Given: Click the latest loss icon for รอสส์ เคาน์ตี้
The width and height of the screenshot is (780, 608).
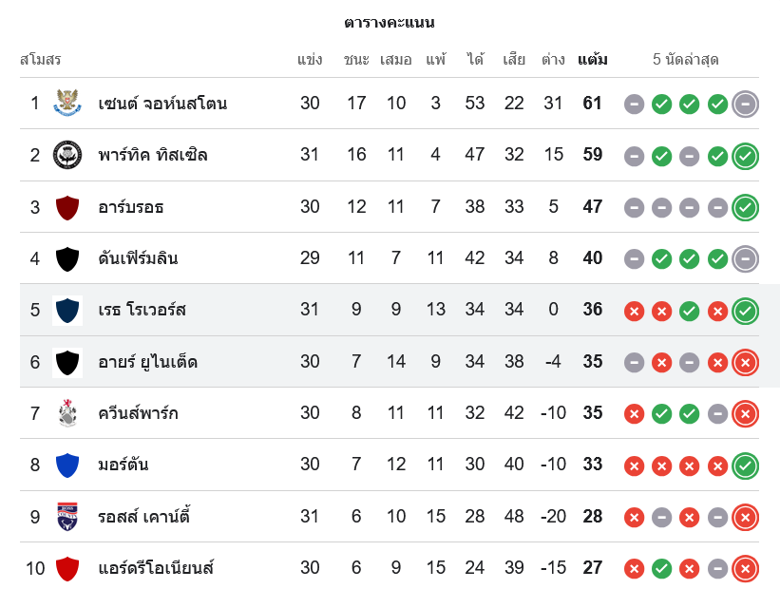Looking at the screenshot, I should click(746, 518).
